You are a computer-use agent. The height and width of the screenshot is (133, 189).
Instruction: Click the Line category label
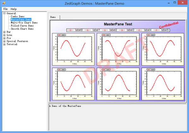click(x=9, y=35)
